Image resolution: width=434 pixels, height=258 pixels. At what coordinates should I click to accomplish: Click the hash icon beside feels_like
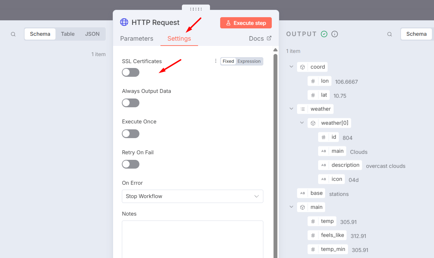click(313, 235)
